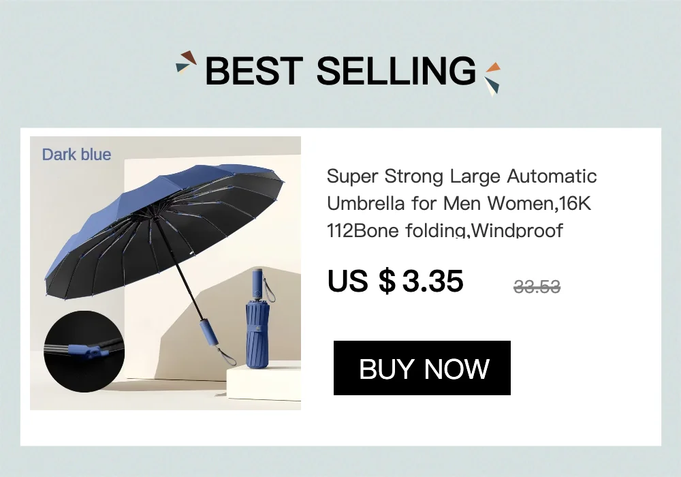Click the circular rib close-up inset
Viewport: 681px width, 477px height.
(x=84, y=351)
